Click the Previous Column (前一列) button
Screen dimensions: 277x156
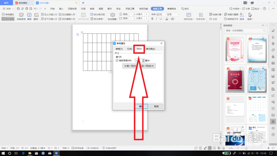[x=130, y=66]
